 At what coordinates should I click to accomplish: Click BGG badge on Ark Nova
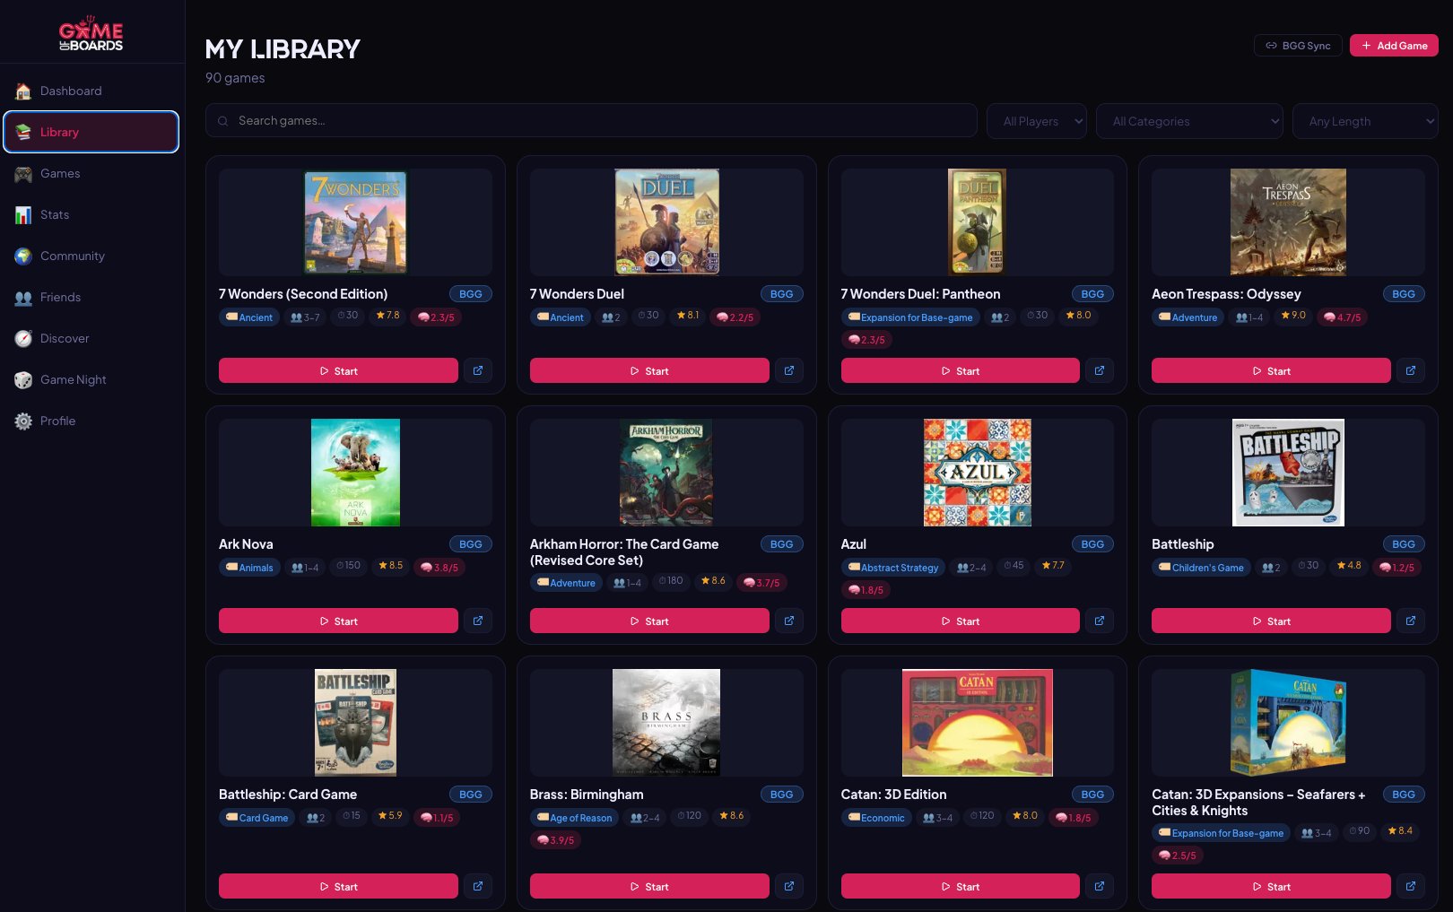(x=471, y=544)
